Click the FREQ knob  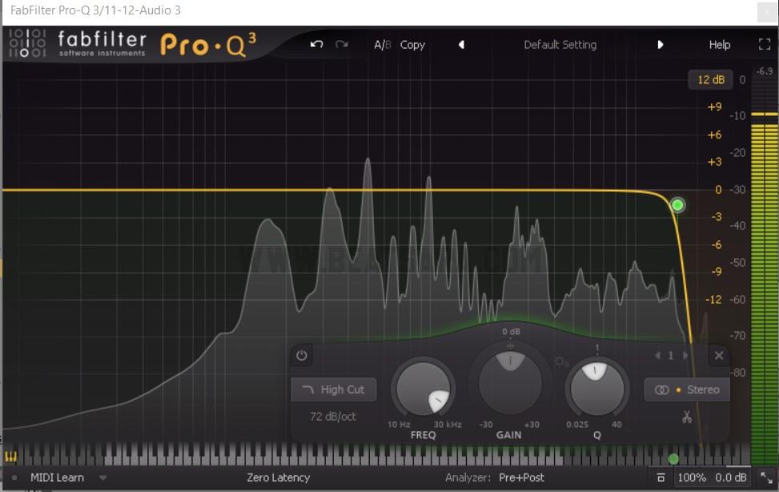tap(423, 390)
